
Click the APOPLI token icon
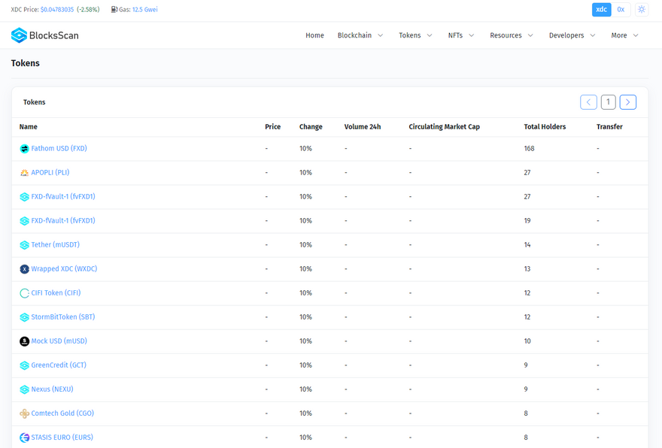tap(24, 173)
